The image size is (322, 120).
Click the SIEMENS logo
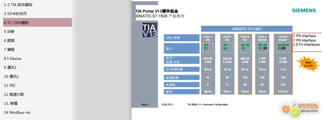coord(304,10)
